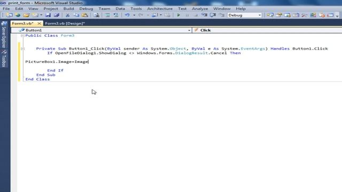Expand the Toolbox side tab

pyautogui.click(x=4, y=59)
